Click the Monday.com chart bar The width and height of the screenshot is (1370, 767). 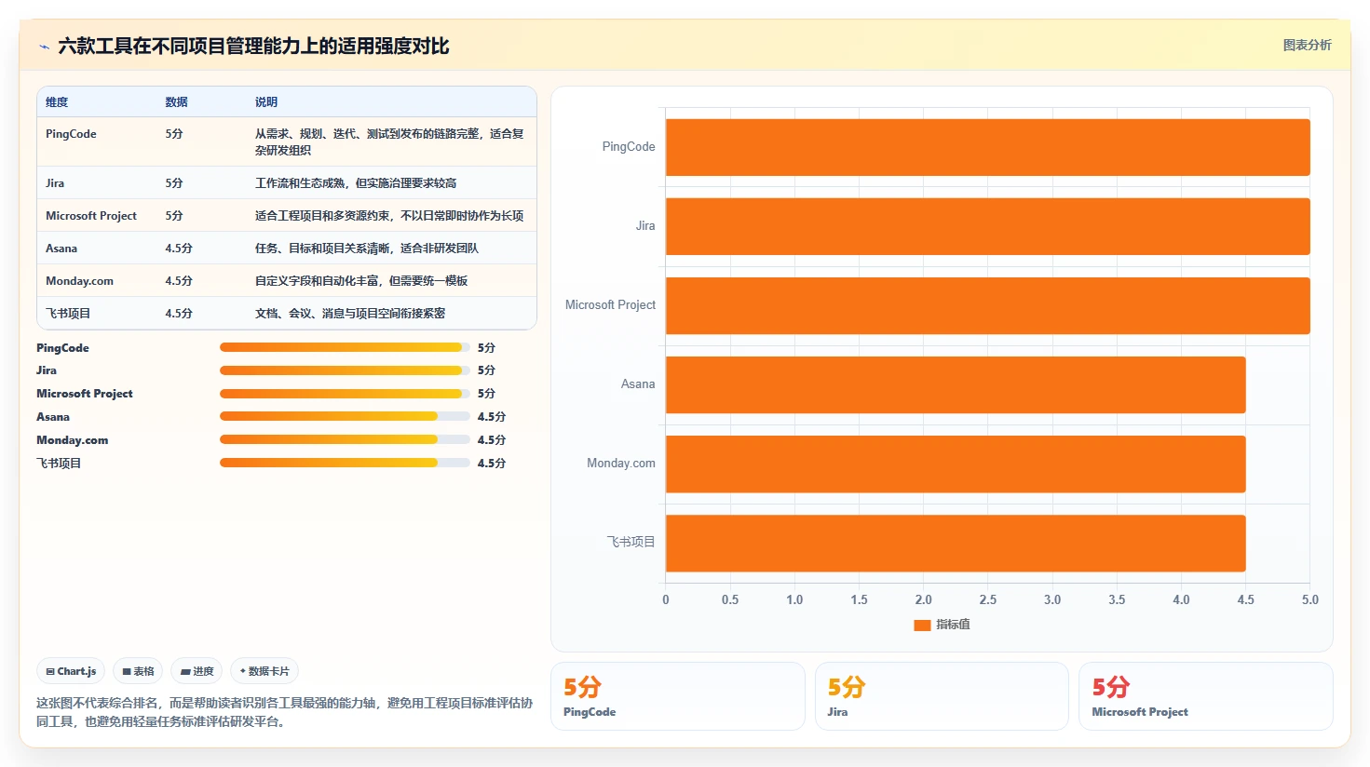click(956, 464)
